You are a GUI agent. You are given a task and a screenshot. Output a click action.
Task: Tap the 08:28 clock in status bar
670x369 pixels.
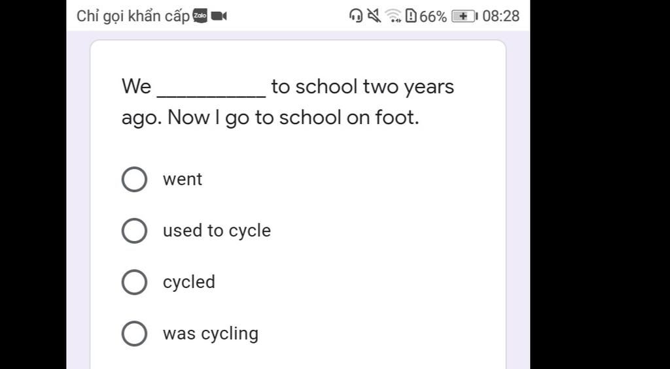[501, 16]
